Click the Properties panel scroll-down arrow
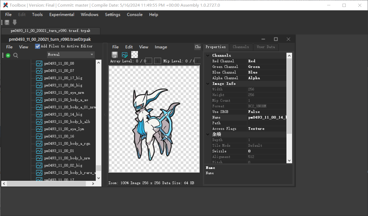 click(289, 160)
